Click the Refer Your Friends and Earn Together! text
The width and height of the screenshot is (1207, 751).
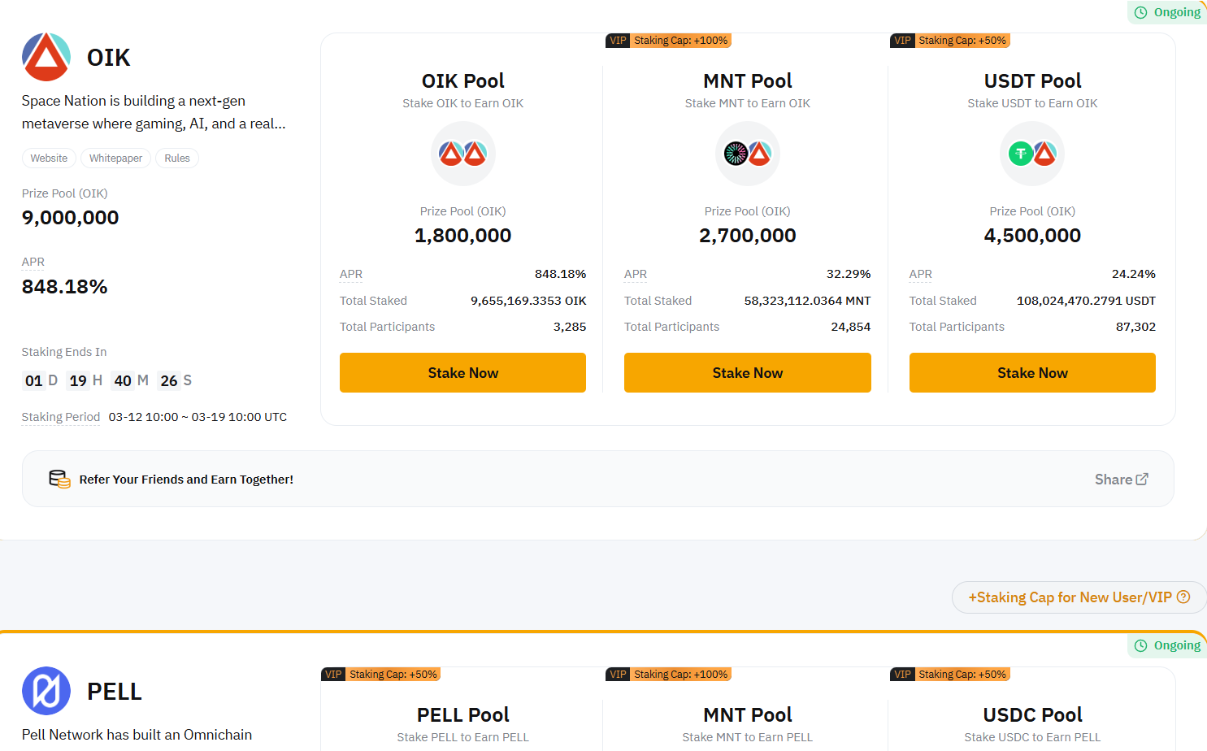tap(186, 480)
